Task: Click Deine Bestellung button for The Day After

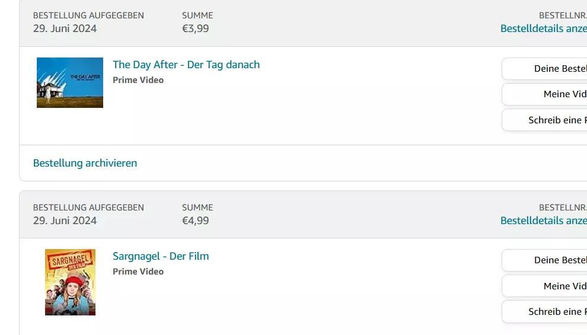Action: tap(544, 69)
